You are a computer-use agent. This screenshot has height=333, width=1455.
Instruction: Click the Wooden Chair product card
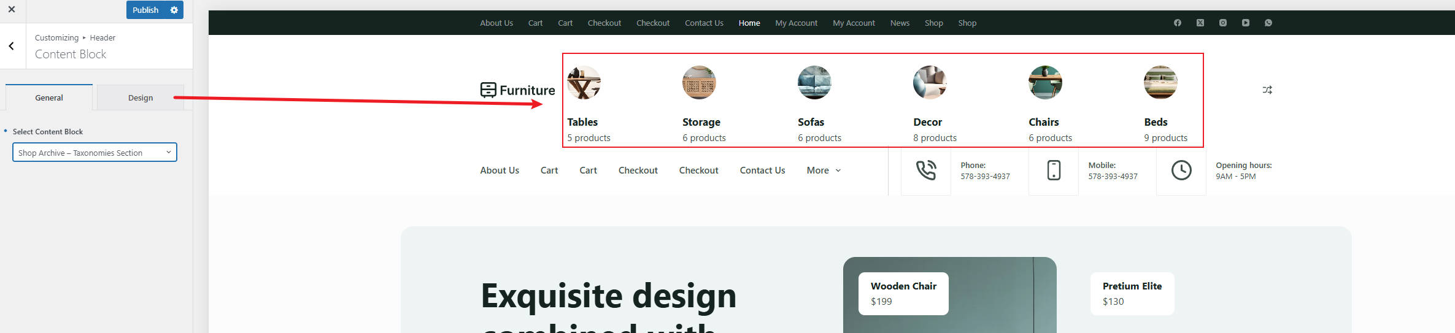[903, 294]
